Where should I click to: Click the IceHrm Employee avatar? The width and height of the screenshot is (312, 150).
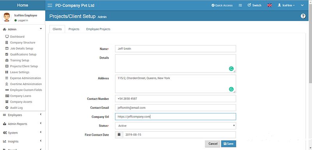pyautogui.click(x=7, y=17)
